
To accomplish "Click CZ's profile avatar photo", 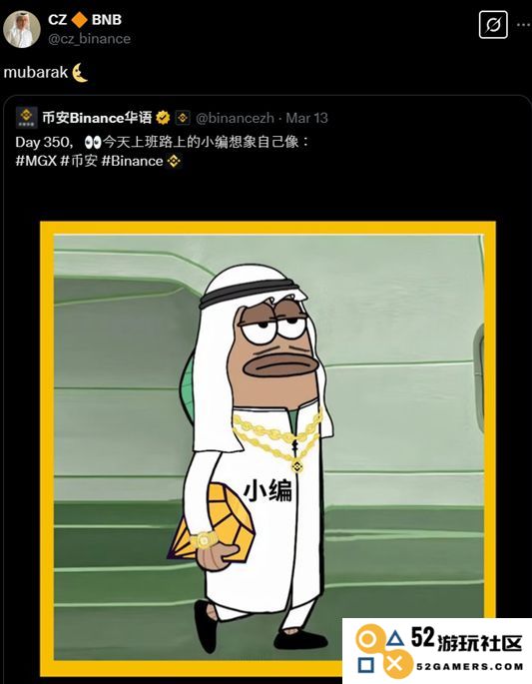I will 21,29.
